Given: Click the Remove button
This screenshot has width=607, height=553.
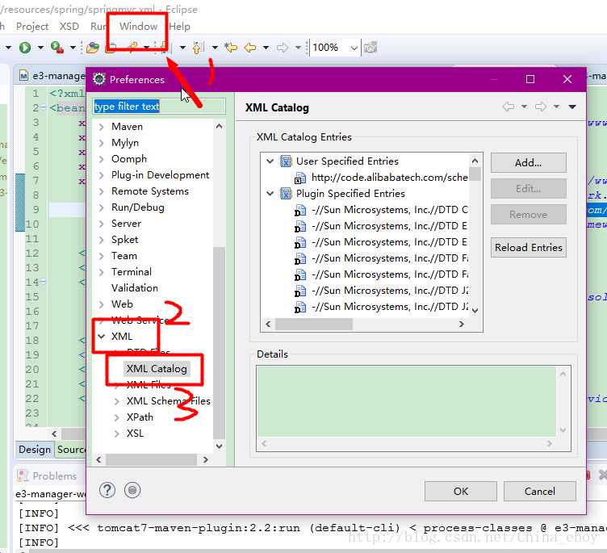Looking at the screenshot, I should tap(529, 215).
